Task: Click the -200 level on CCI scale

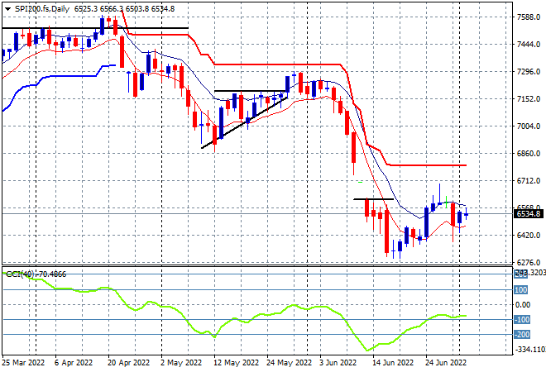Action: click(x=522, y=335)
